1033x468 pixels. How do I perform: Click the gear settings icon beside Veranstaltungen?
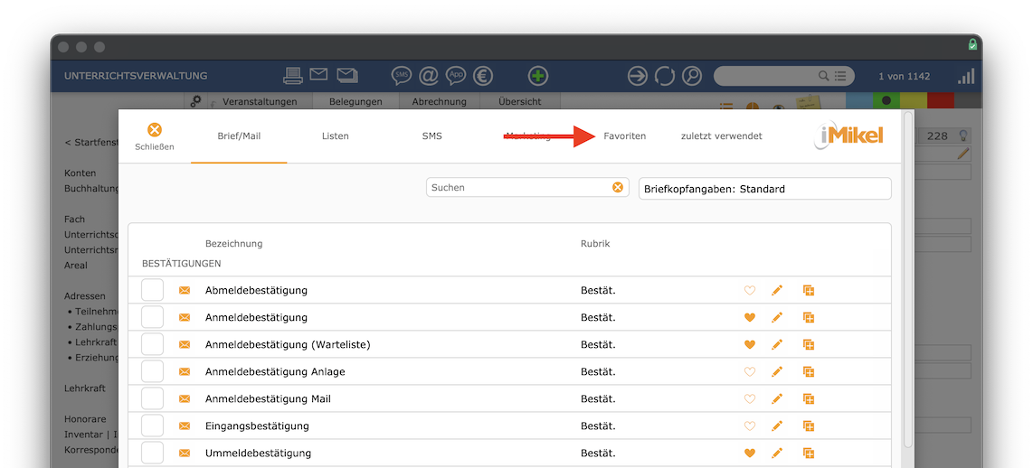click(x=195, y=101)
